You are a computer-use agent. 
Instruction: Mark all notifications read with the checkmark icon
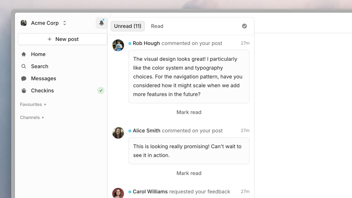(244, 26)
